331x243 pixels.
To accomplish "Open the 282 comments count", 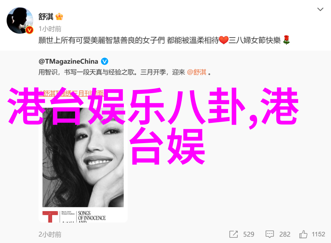I will 285,234.
